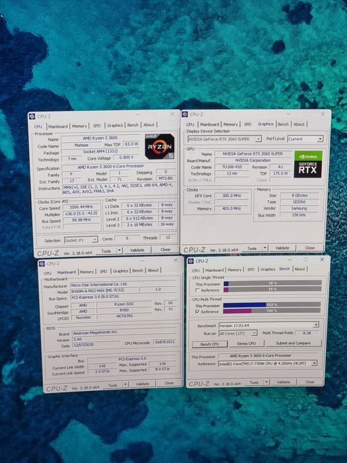The width and height of the screenshot is (347, 463).
Task: Click the CPU-Z title icon in Motherboard window
Action: tap(42, 264)
